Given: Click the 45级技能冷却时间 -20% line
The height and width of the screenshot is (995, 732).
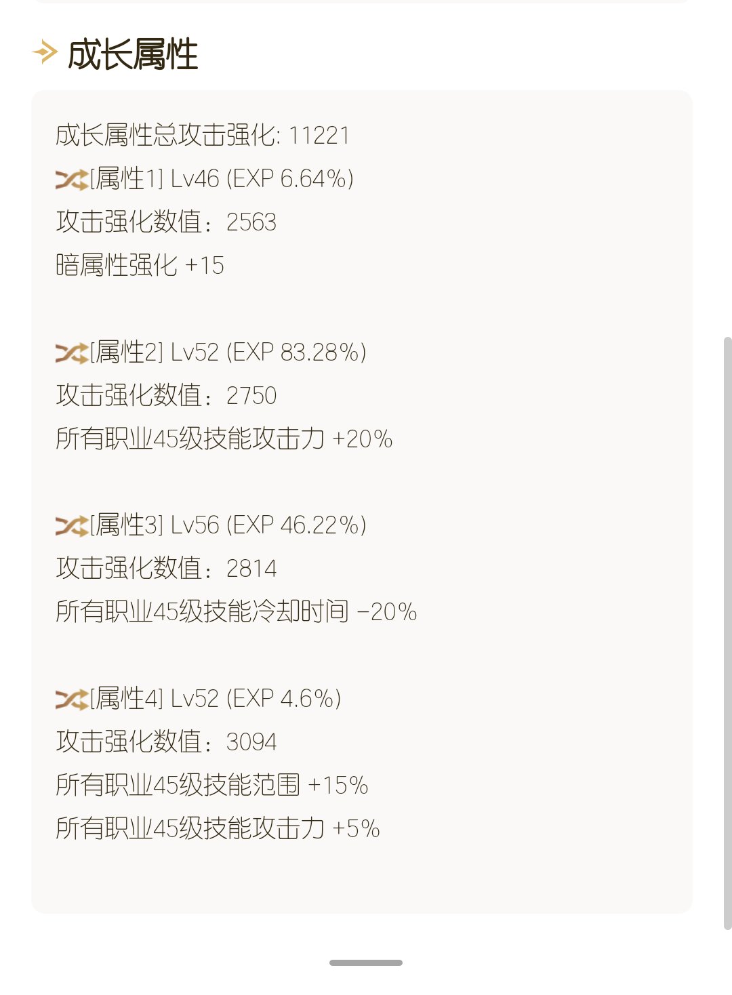Looking at the screenshot, I should coord(237,611).
